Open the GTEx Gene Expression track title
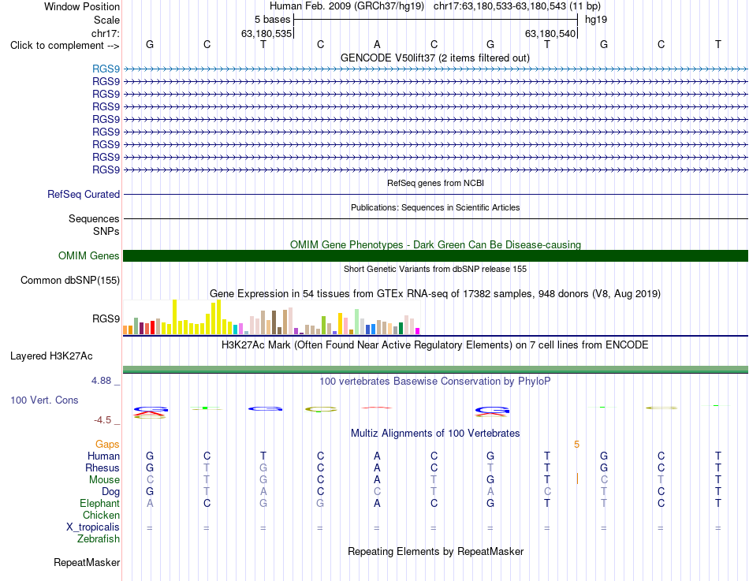Viewport: 749px width, 581px height. [435, 293]
